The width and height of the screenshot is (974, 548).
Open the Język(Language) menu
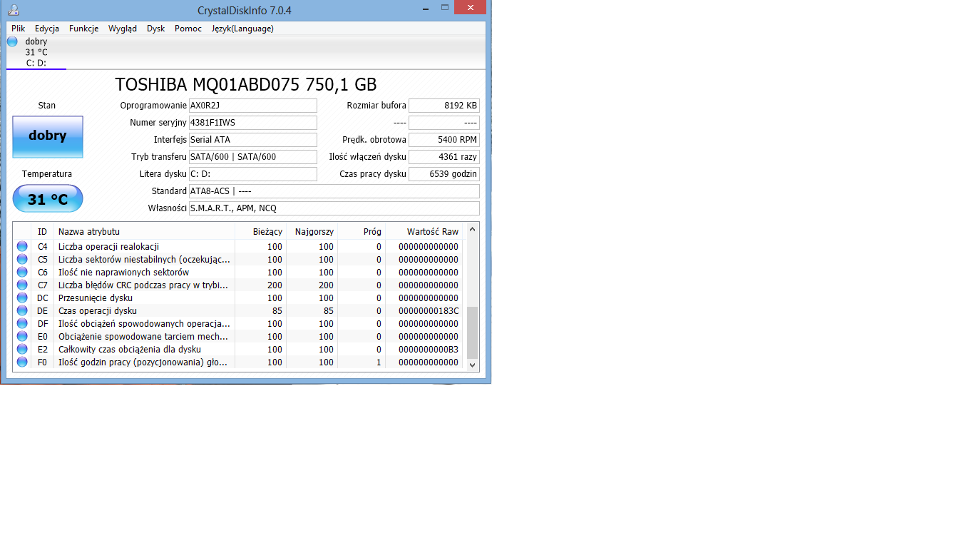242,29
